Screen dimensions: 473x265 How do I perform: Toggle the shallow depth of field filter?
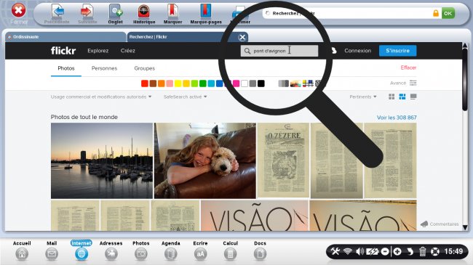click(x=295, y=83)
